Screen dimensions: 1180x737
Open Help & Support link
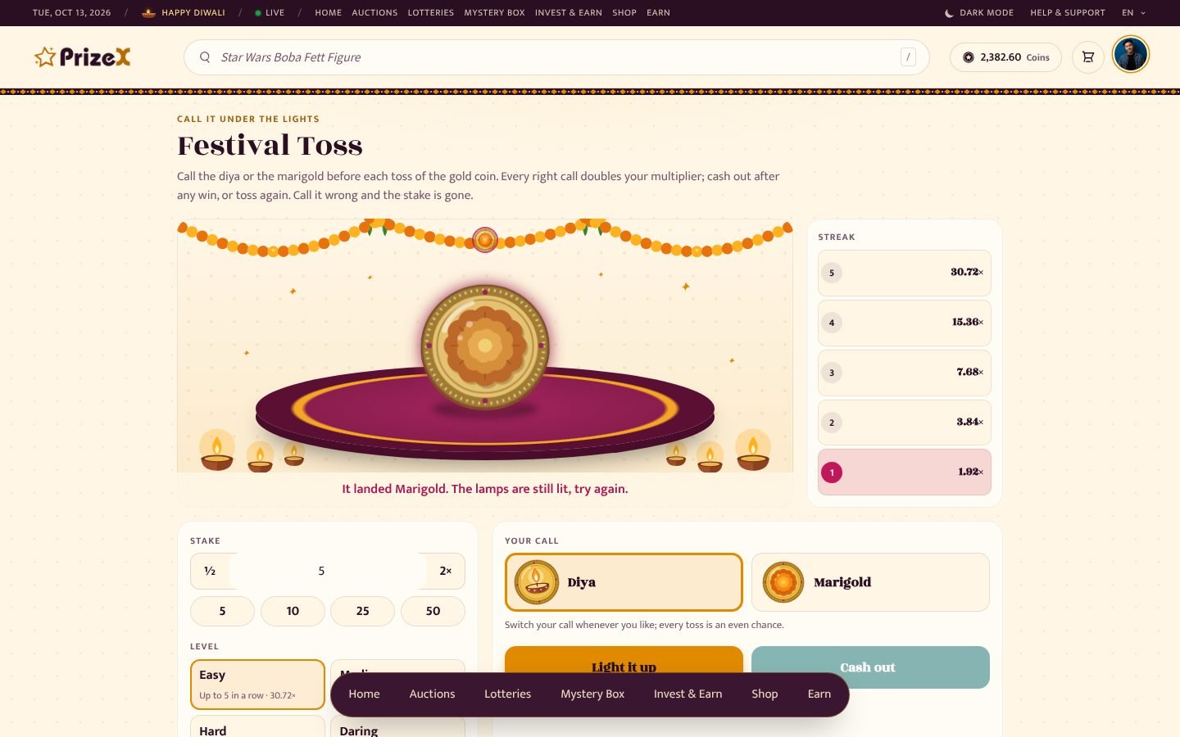pyautogui.click(x=1068, y=13)
